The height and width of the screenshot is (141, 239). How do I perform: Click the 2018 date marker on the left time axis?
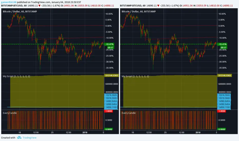point(85,133)
